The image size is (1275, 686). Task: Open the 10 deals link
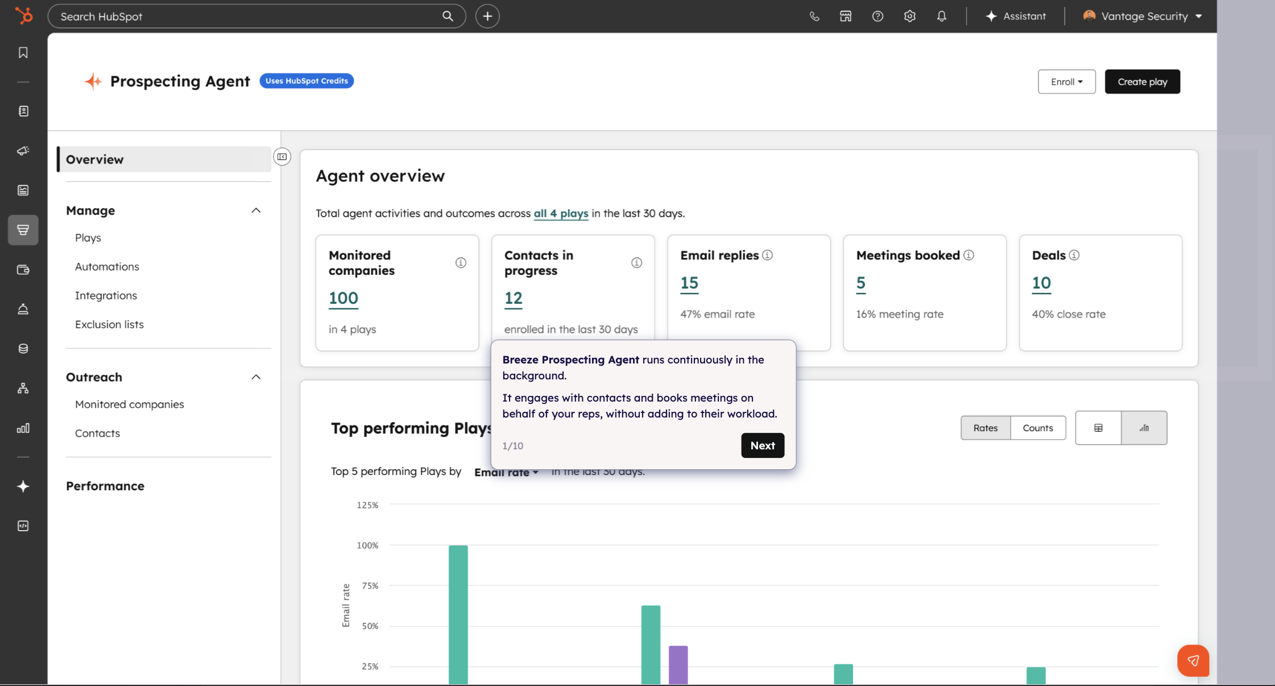click(1042, 283)
